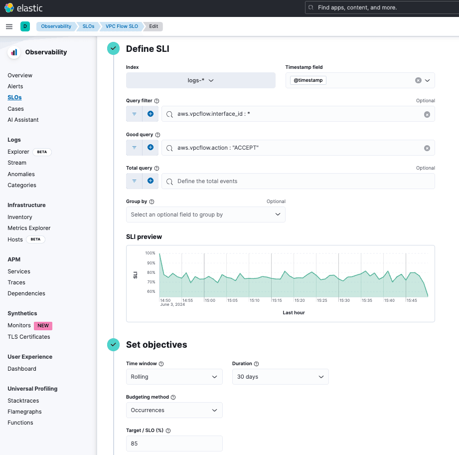This screenshot has width=459, height=455.
Task: Clear the Query filter using the x icon
Action: pos(427,114)
